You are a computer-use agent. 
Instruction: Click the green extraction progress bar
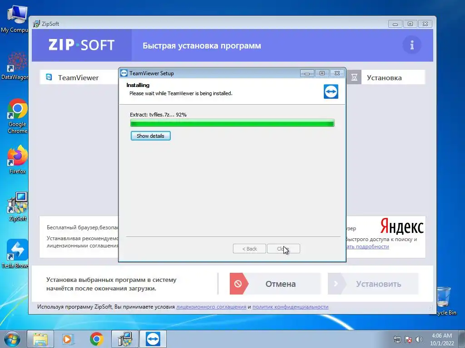point(232,123)
